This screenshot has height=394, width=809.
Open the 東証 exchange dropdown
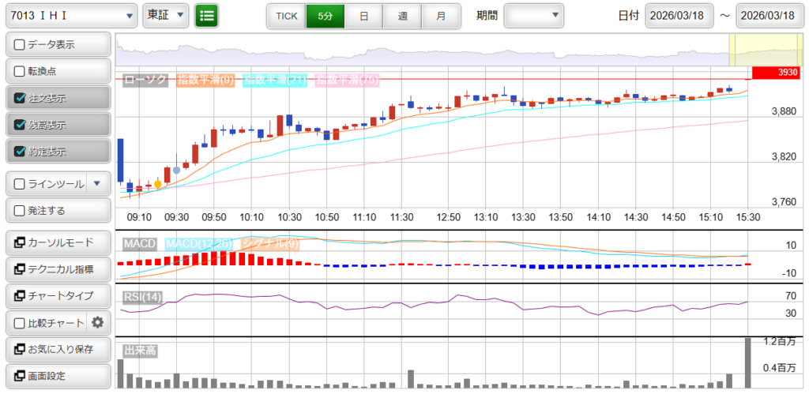(x=166, y=15)
